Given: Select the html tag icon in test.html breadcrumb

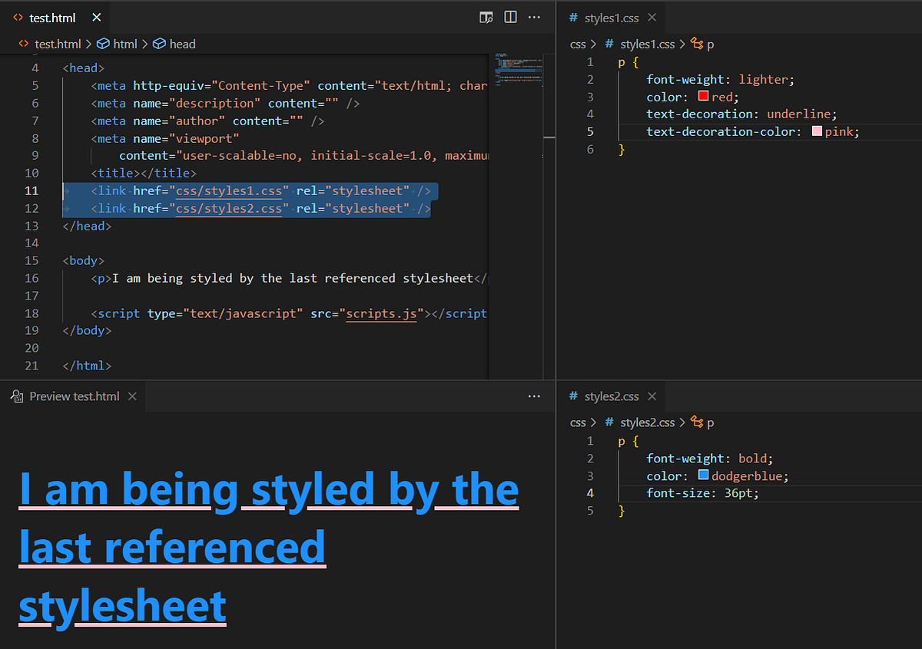Looking at the screenshot, I should pos(104,44).
